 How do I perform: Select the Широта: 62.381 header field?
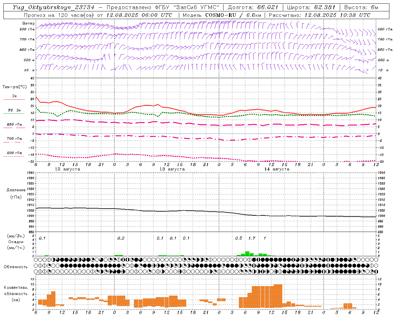tap(311, 7)
